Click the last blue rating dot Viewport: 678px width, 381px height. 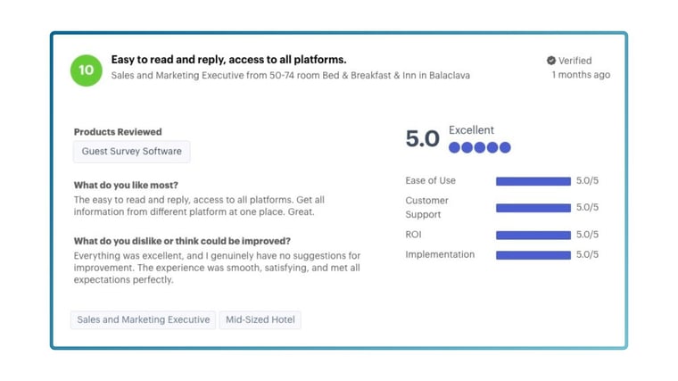pos(505,147)
